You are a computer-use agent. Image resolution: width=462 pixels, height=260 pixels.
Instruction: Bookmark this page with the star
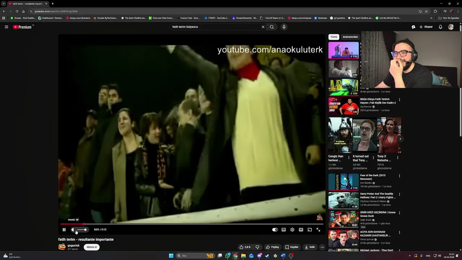(x=426, y=11)
